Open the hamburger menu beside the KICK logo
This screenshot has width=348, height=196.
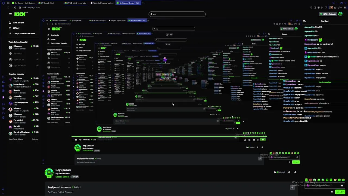point(10,14)
